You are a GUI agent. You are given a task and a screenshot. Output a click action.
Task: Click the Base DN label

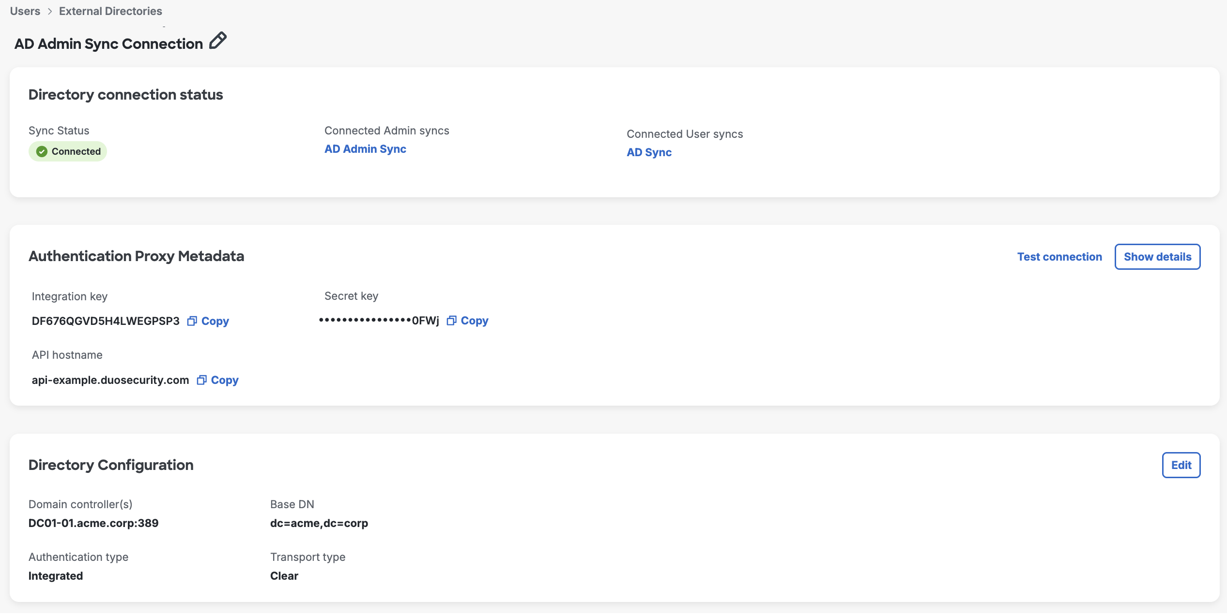tap(292, 504)
